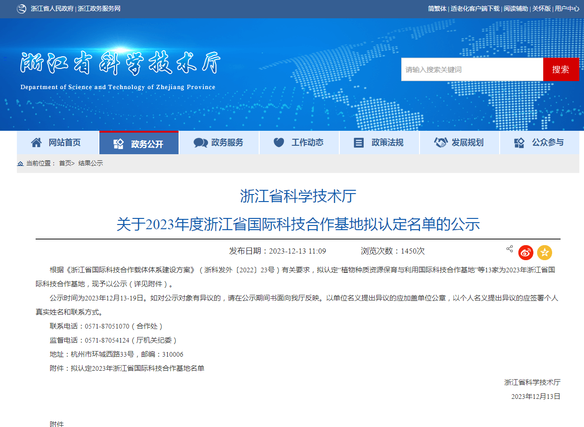Click publish date 2023-12-13 11:09
584x427 pixels.
[298, 251]
